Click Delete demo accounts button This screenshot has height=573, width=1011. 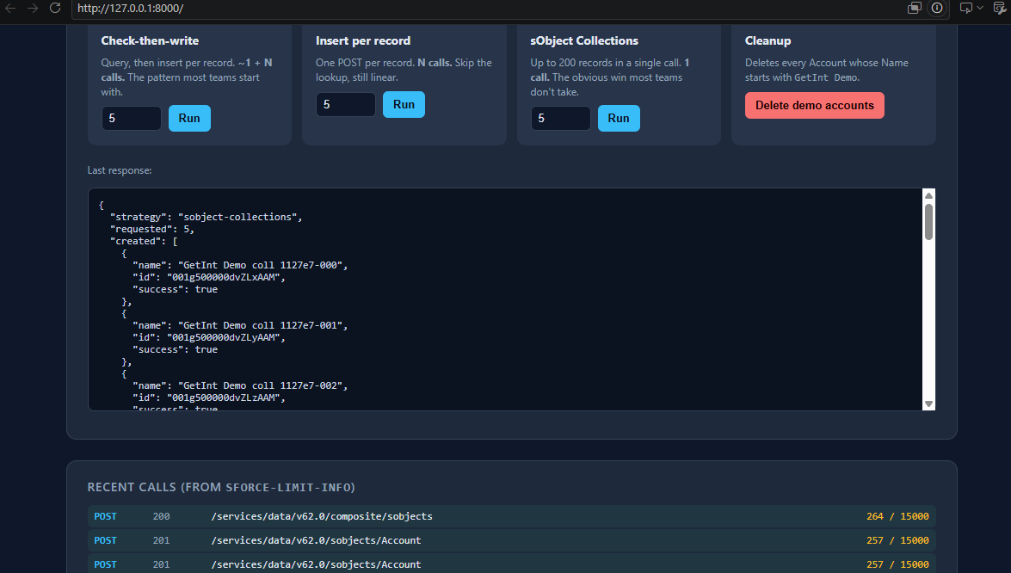(814, 105)
